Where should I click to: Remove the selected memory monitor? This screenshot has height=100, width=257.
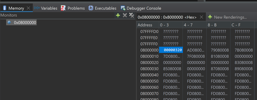(125, 15)
